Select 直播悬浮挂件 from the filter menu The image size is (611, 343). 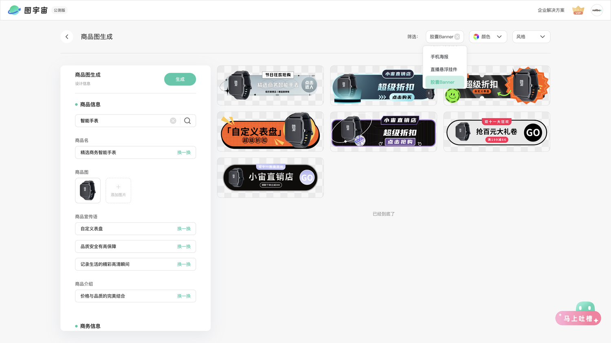pyautogui.click(x=444, y=69)
